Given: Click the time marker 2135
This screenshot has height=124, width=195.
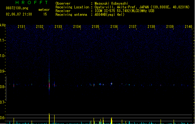Looking at the screenshot, I should [95, 26].
